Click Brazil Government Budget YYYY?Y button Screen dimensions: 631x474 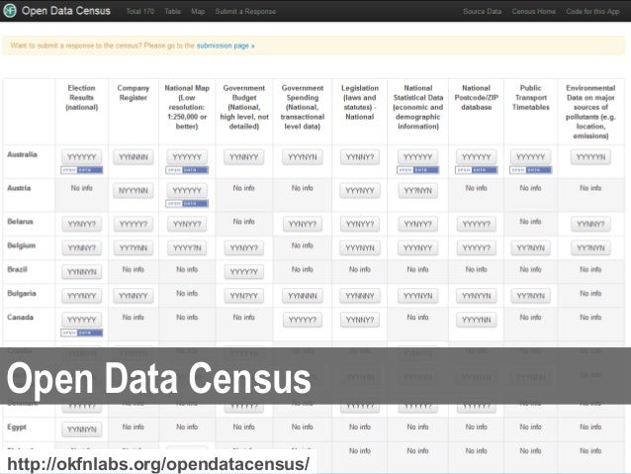244,272
